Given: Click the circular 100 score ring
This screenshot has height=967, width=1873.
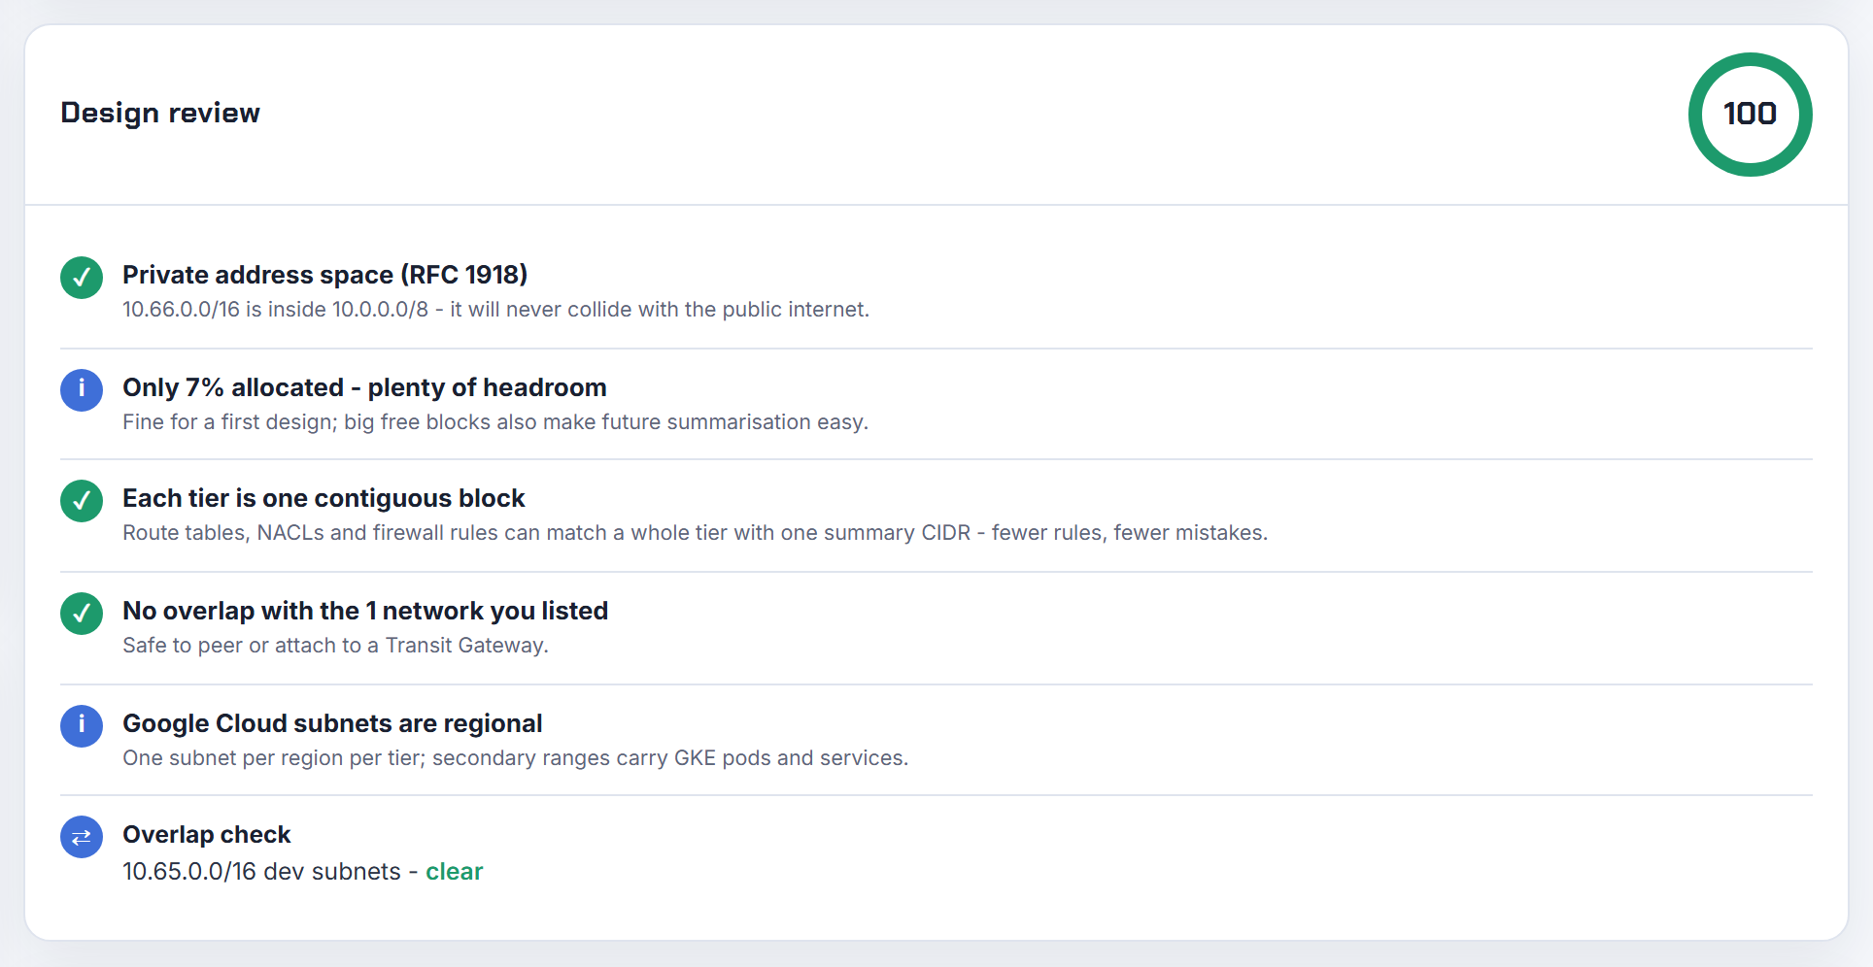Looking at the screenshot, I should [x=1750, y=115].
